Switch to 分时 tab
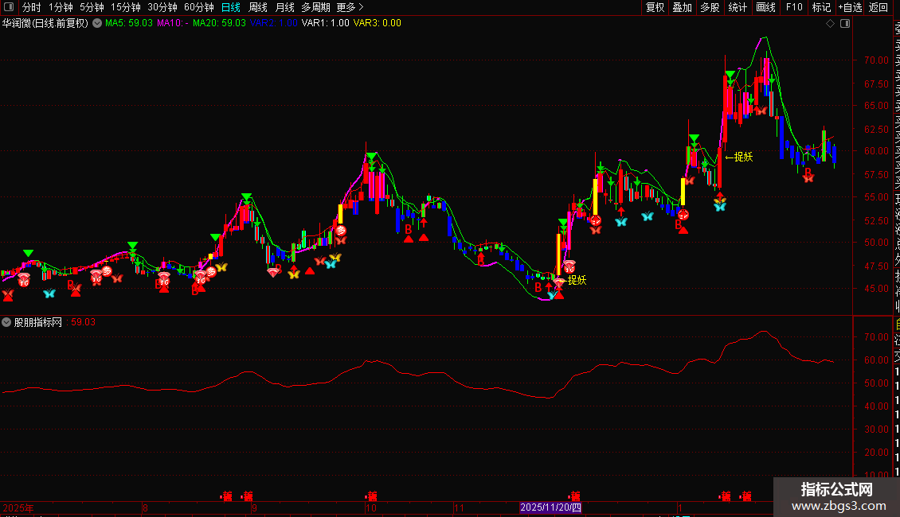 pos(32,7)
